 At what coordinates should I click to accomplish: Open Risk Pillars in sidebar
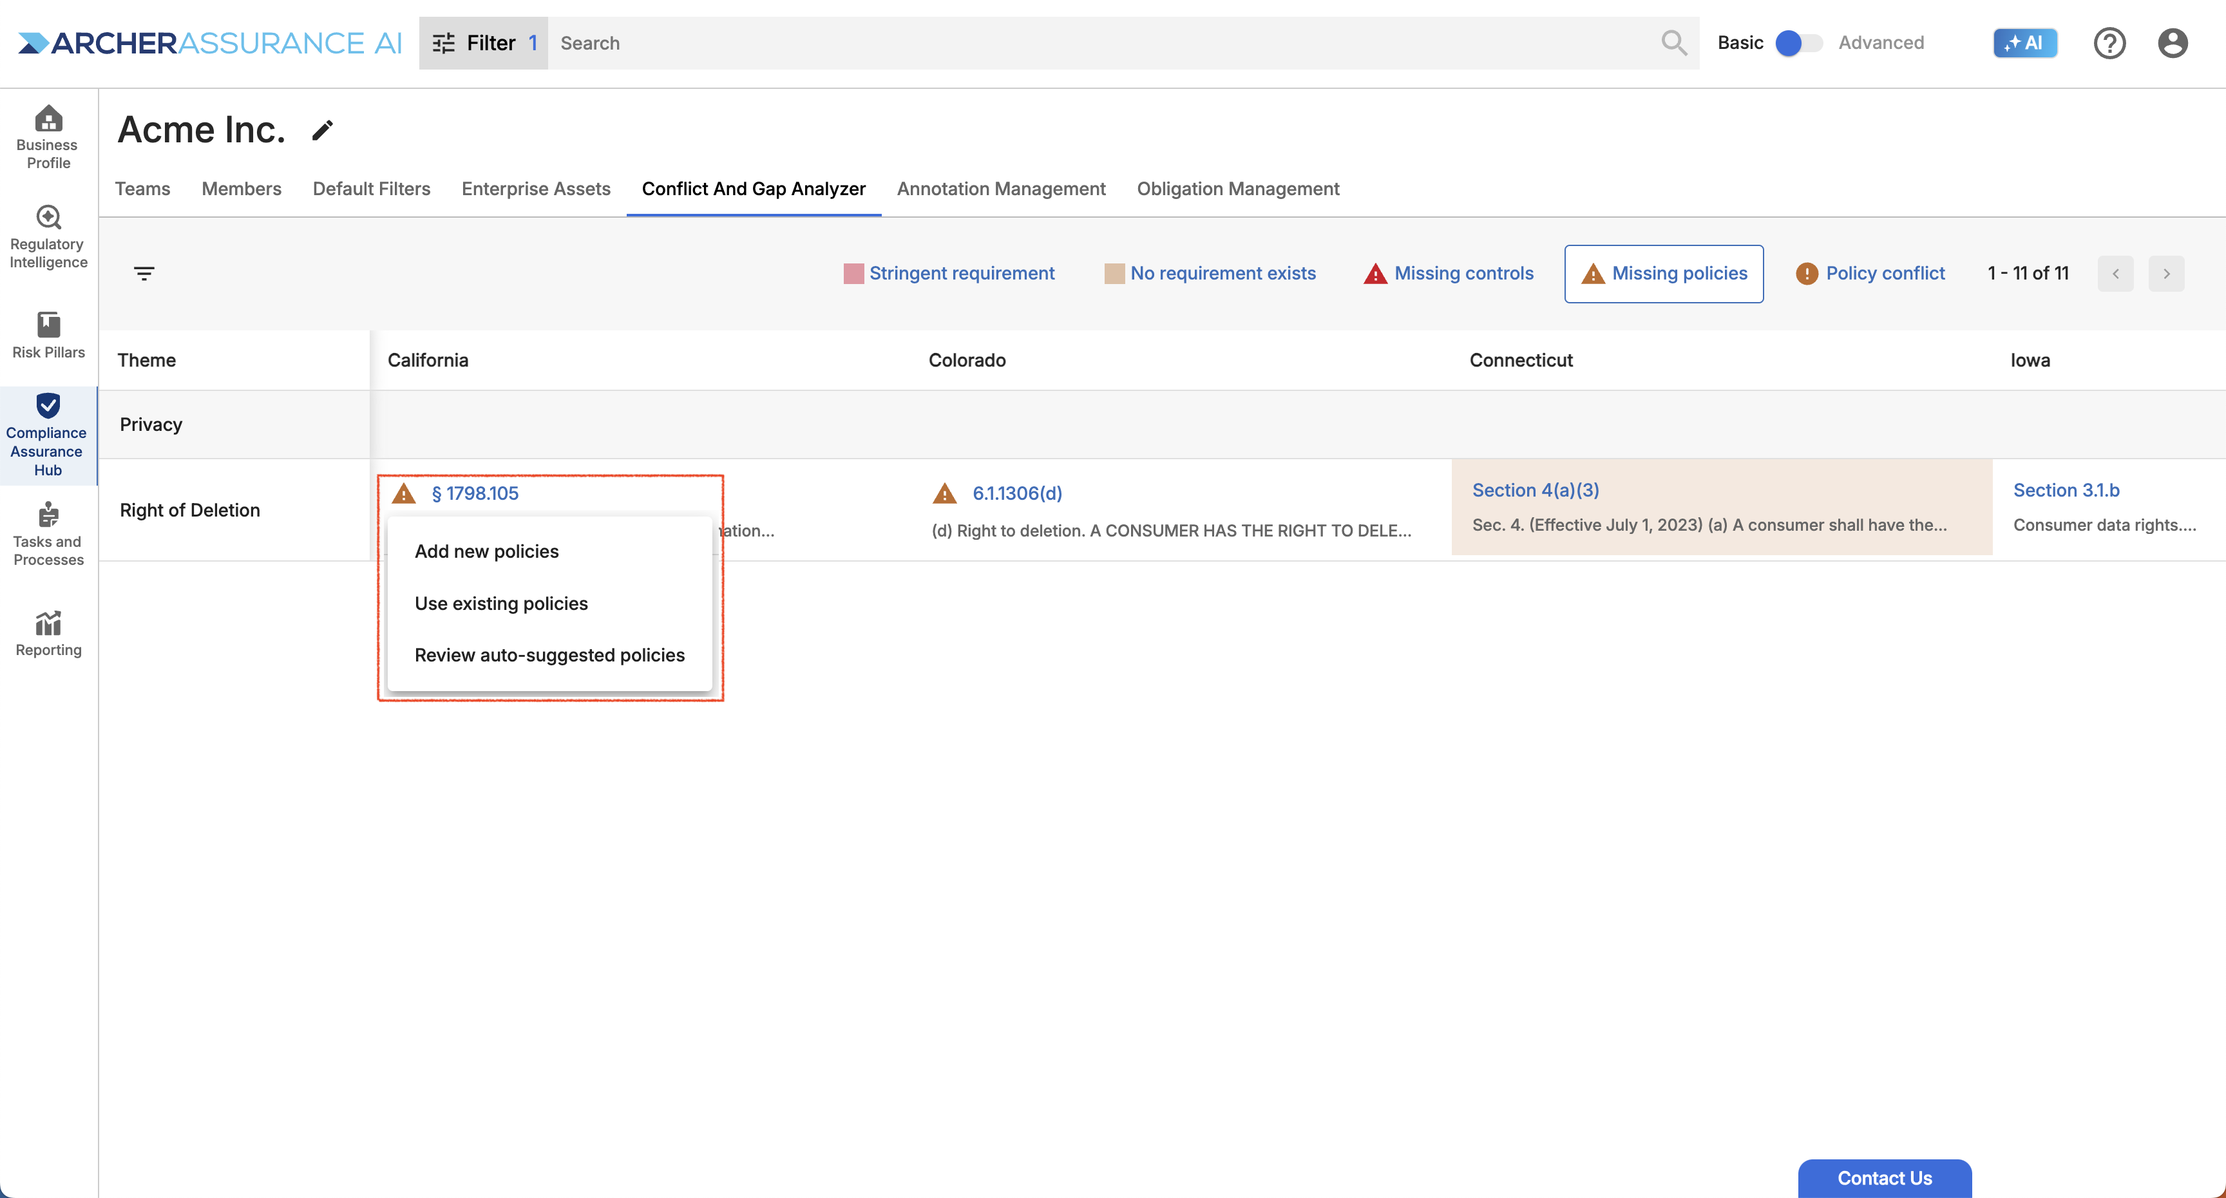tap(48, 336)
